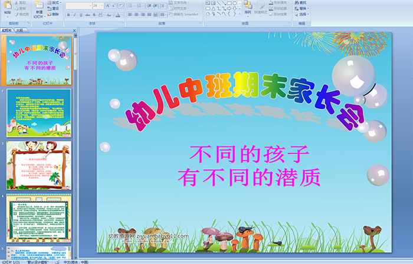Click Convert to SmartArt button
Viewport: 413px width, 264px height.
tap(185, 15)
